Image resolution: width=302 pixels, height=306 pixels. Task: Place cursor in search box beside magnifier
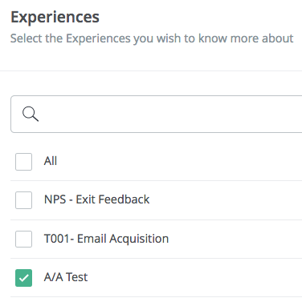[171, 114]
